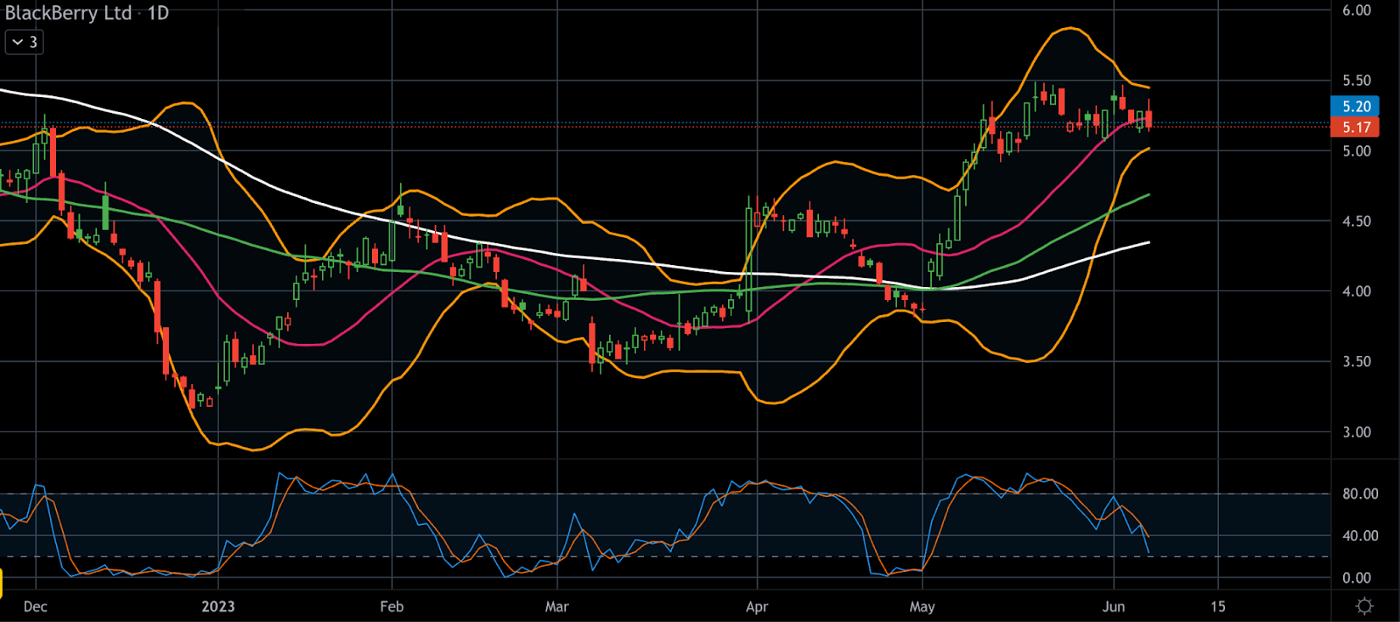The height and width of the screenshot is (622, 1400).
Task: Click the BlackBerry Ltd symbol title
Action: [x=68, y=12]
